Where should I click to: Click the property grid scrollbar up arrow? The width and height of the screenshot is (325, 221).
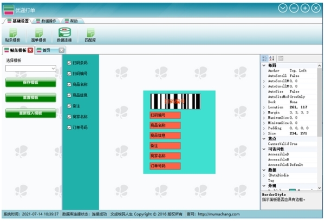coord(320,65)
